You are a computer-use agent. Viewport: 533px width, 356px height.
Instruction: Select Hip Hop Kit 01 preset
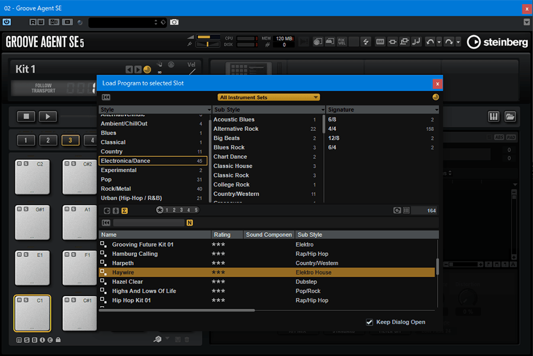267,300
